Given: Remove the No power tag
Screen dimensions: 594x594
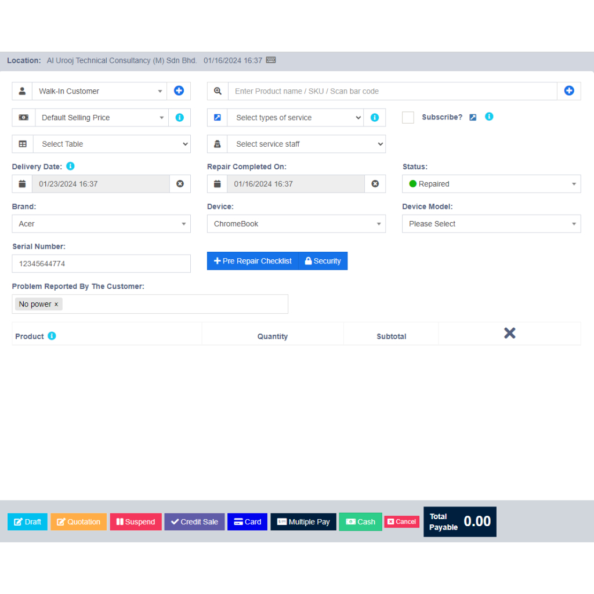Looking at the screenshot, I should pos(56,305).
